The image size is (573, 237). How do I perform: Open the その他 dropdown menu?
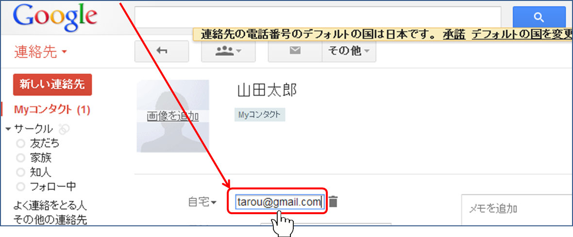click(x=349, y=51)
